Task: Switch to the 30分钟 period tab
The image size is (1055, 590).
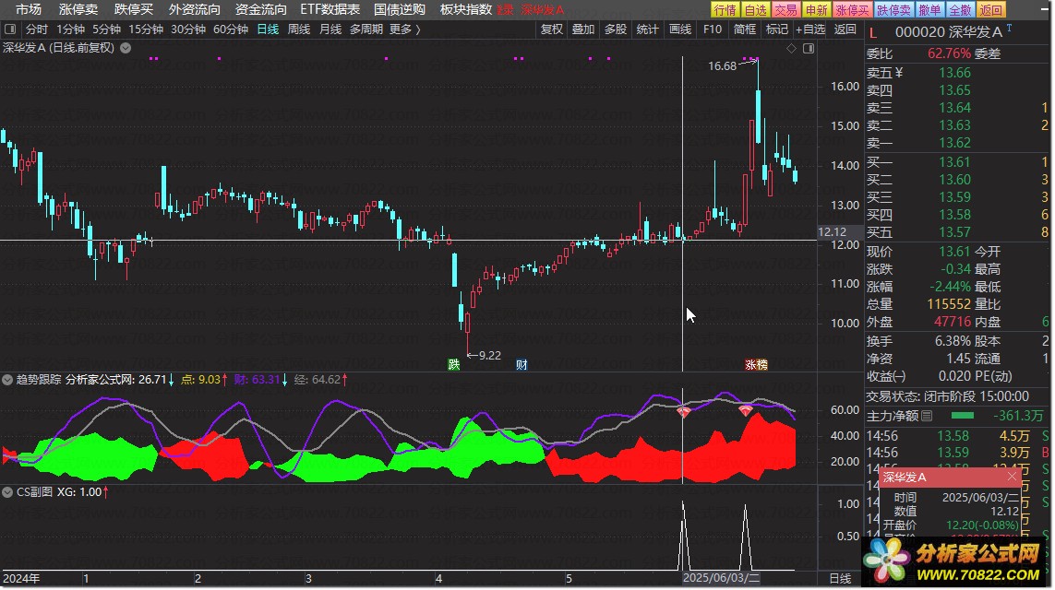Action: (187, 29)
